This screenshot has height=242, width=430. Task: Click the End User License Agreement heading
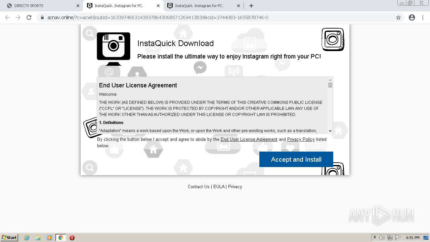[138, 85]
